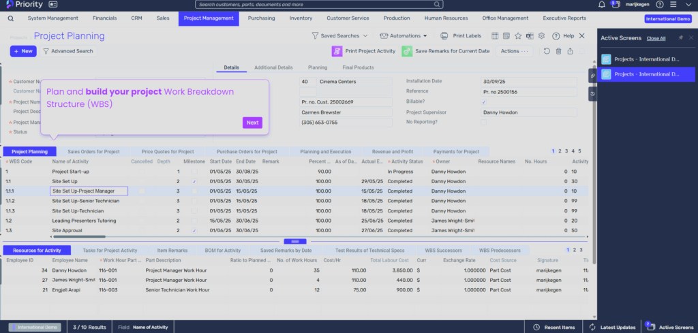Switch to Final Products tab
698x333 pixels.
[358, 67]
